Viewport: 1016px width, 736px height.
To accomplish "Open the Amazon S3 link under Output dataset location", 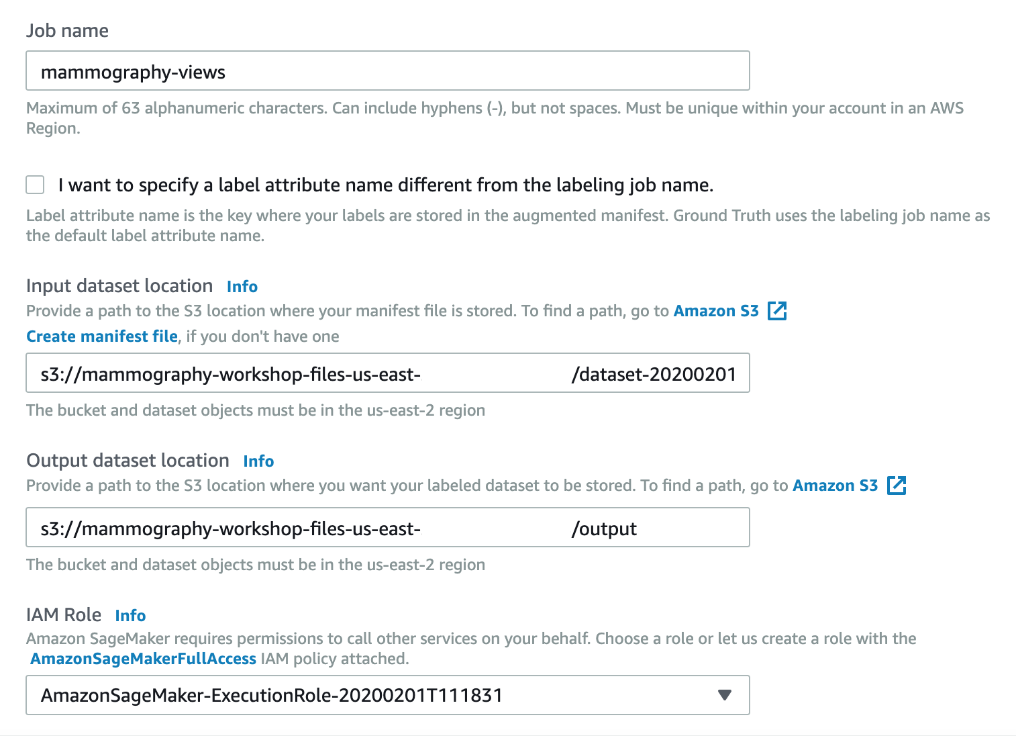I will click(x=835, y=486).
